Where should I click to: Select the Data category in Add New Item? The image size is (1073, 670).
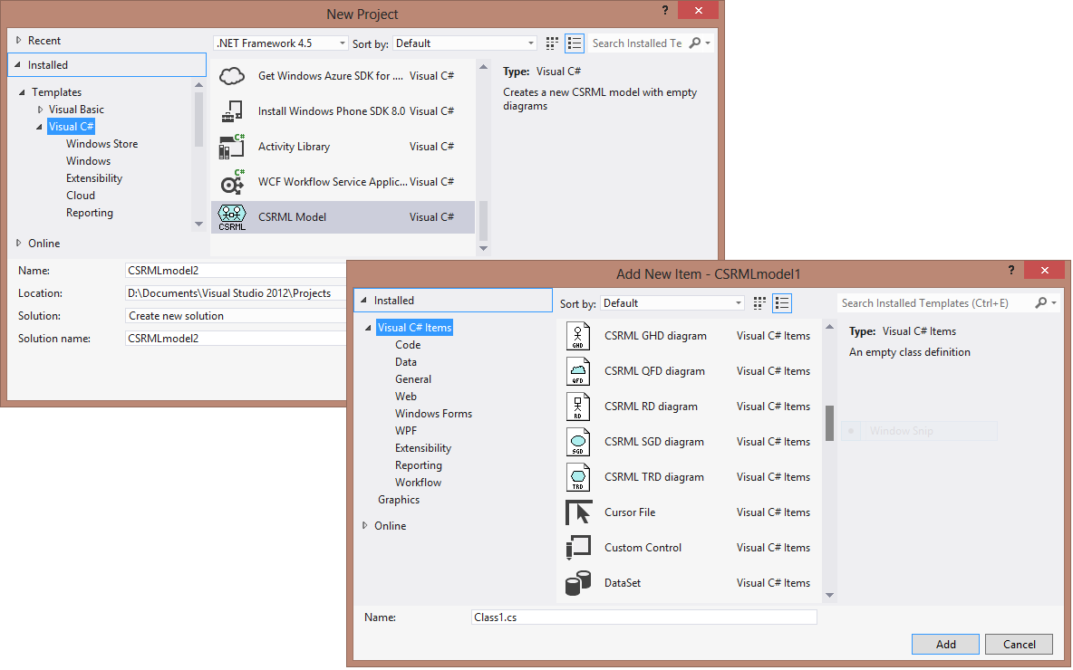(x=406, y=362)
